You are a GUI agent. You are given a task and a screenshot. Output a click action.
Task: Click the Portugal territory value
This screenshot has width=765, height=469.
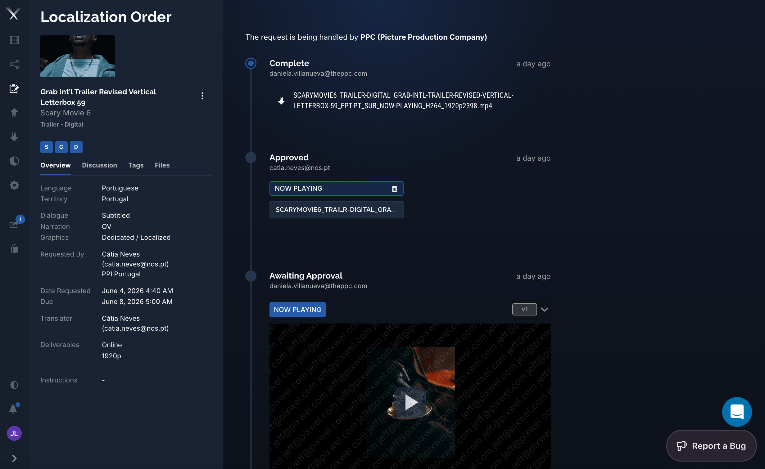click(115, 199)
